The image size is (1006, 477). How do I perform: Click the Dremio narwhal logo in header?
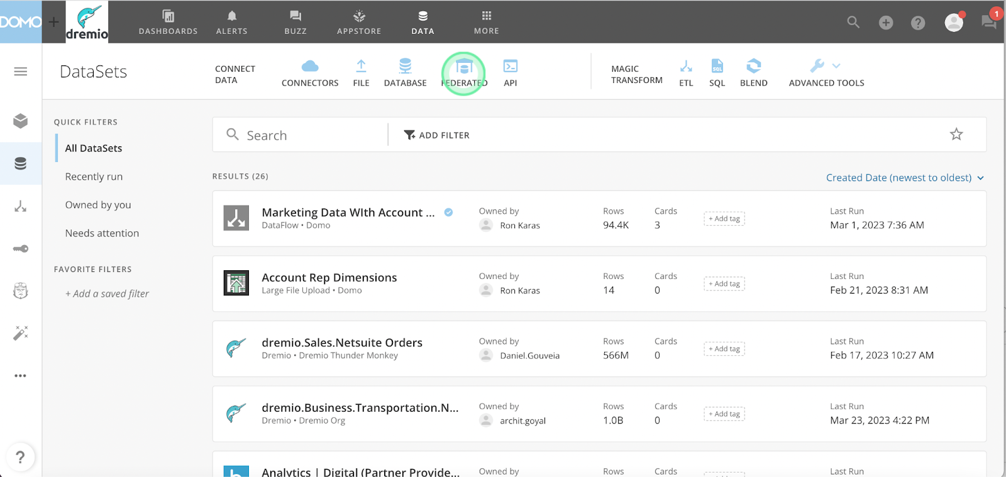[x=87, y=22]
